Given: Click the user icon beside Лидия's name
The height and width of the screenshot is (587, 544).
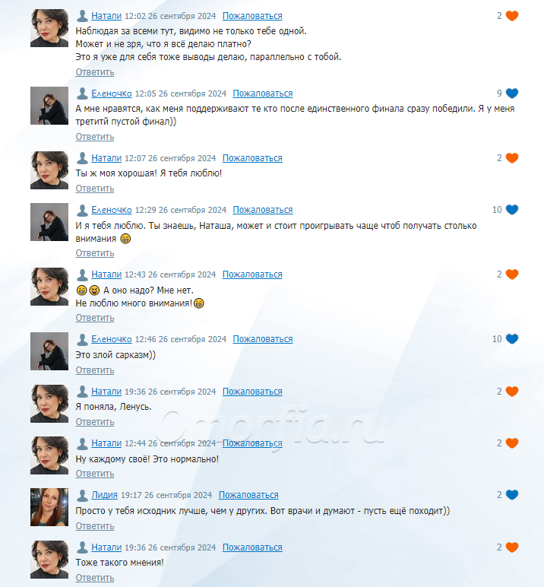Looking at the screenshot, I should (82, 495).
